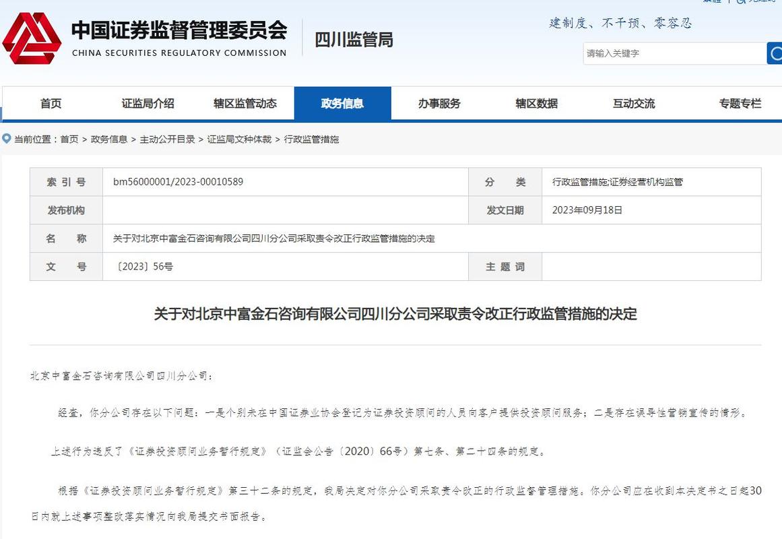The height and width of the screenshot is (539, 782).
Task: Visit the 互动交流 section
Action: [x=633, y=103]
